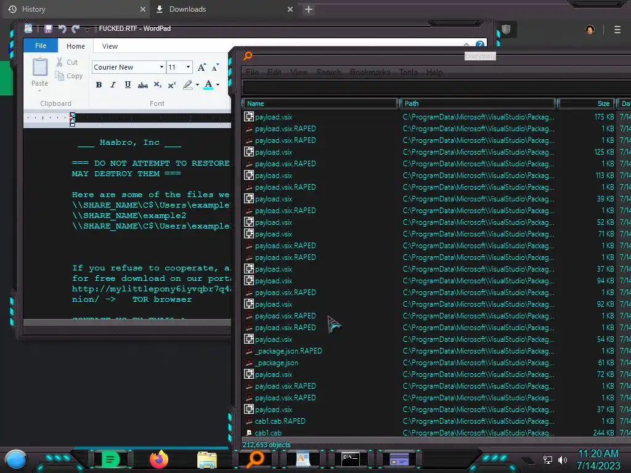The image size is (631, 473).
Task: Sort results by the Name column header
Action: 320,103
